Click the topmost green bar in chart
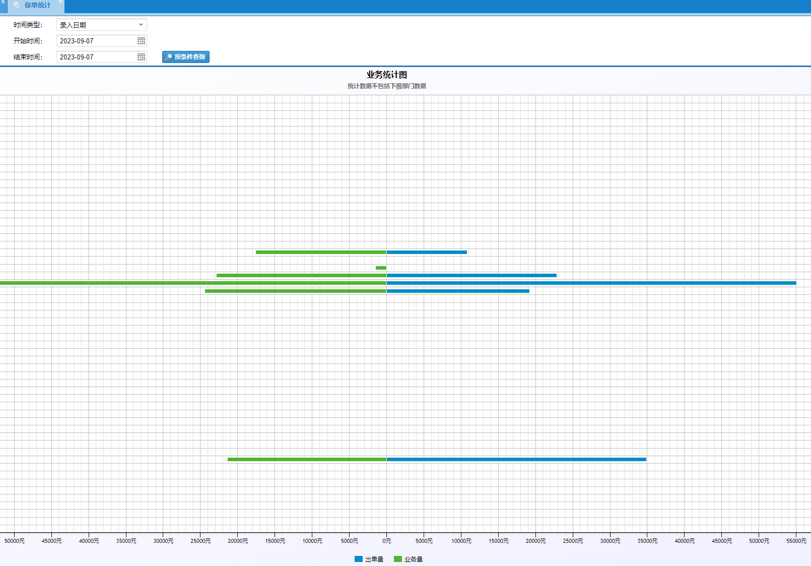 point(321,252)
